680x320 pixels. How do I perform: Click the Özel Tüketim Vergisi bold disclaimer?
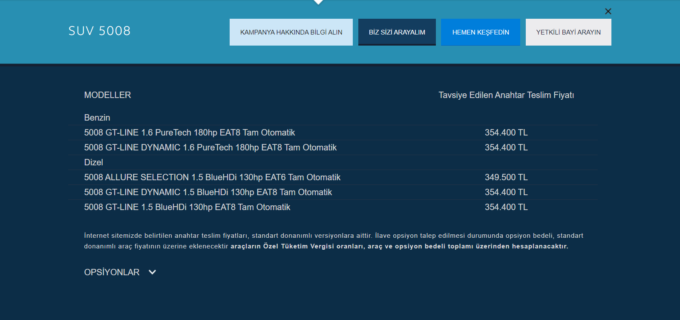pyautogui.click(x=399, y=246)
